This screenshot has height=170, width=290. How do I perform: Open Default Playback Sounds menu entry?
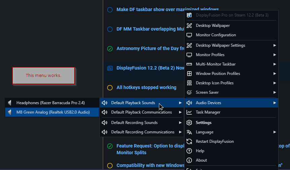[x=142, y=103]
